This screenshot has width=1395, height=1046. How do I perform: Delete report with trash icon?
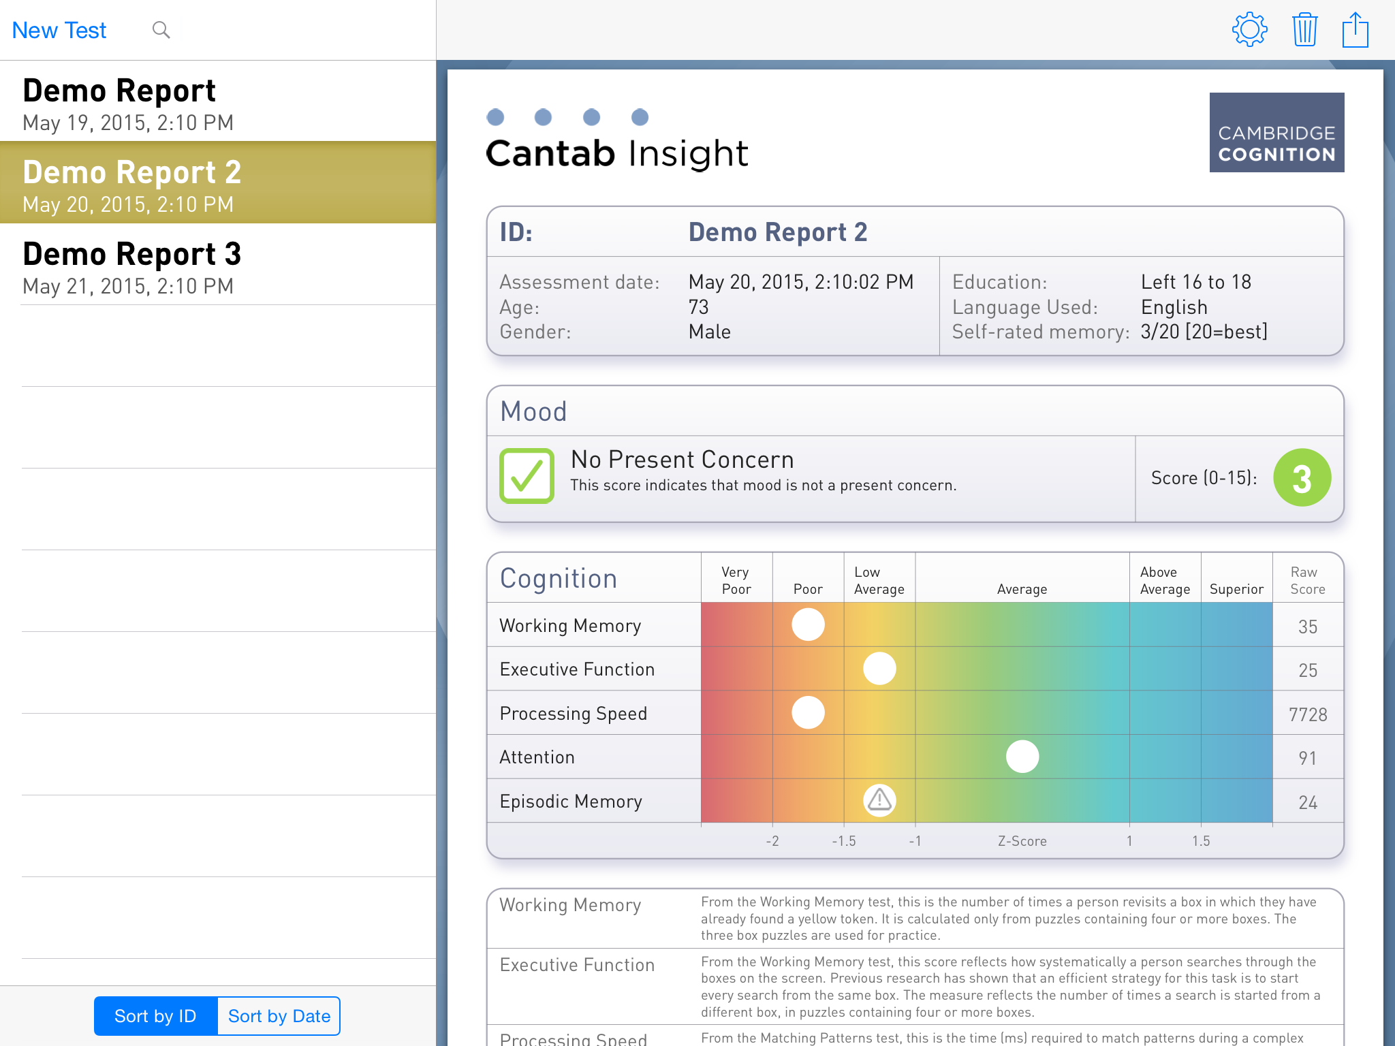click(x=1304, y=30)
